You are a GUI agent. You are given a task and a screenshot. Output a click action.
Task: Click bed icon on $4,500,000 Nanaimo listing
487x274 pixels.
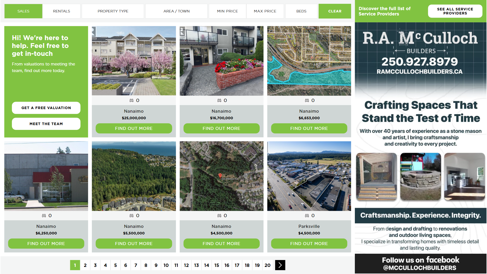[219, 216]
